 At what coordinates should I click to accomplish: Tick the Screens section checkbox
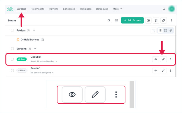(x=12, y=49)
